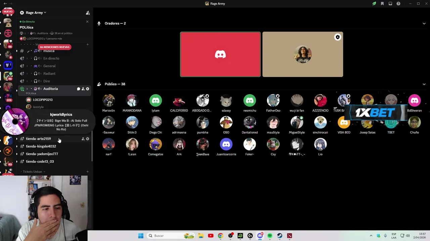Open the blue TV server icon

click(8, 65)
